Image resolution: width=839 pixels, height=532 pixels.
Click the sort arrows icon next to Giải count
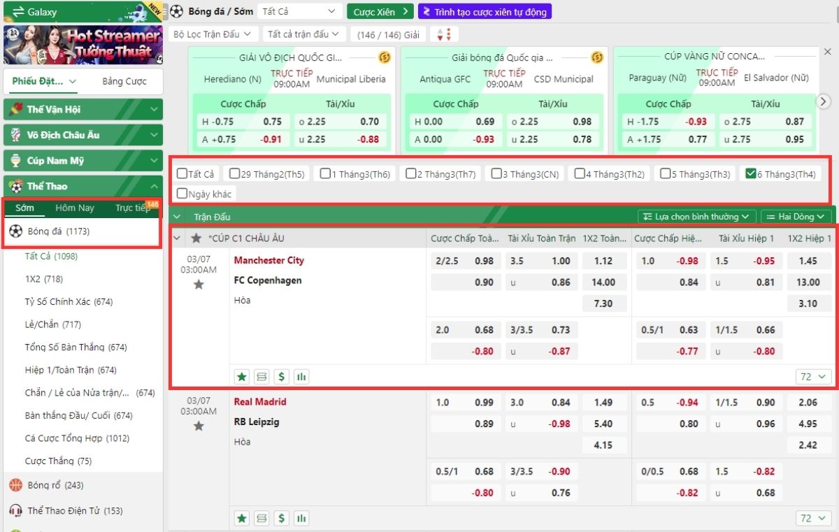[x=444, y=34]
